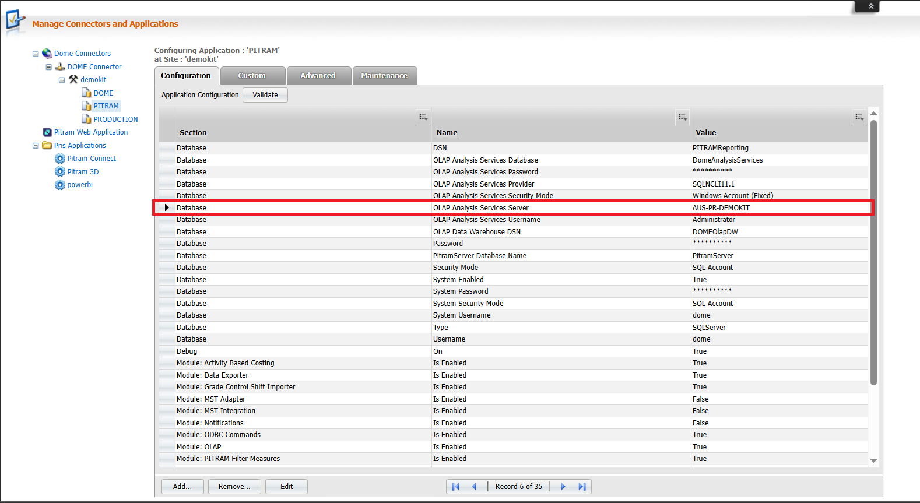
Task: Collapse the demokit site node
Action: 62,80
